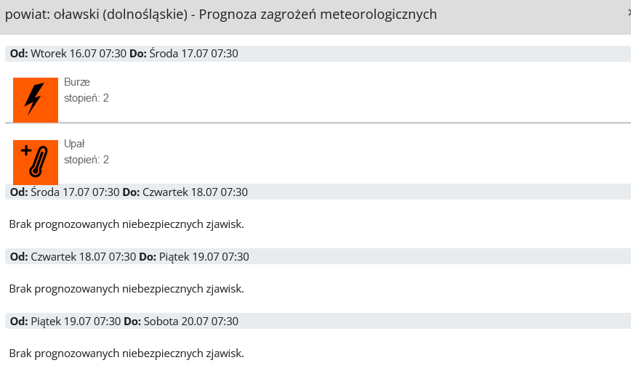Click 'stopień: 2' under Burze
The width and height of the screenshot is (631, 376).
pyautogui.click(x=86, y=98)
